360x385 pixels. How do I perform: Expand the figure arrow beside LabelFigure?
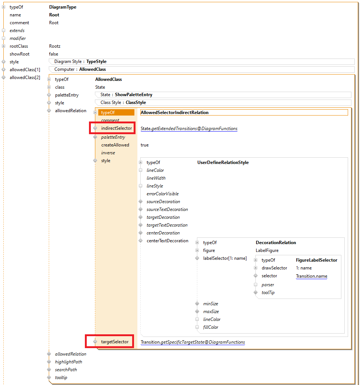(197, 250)
